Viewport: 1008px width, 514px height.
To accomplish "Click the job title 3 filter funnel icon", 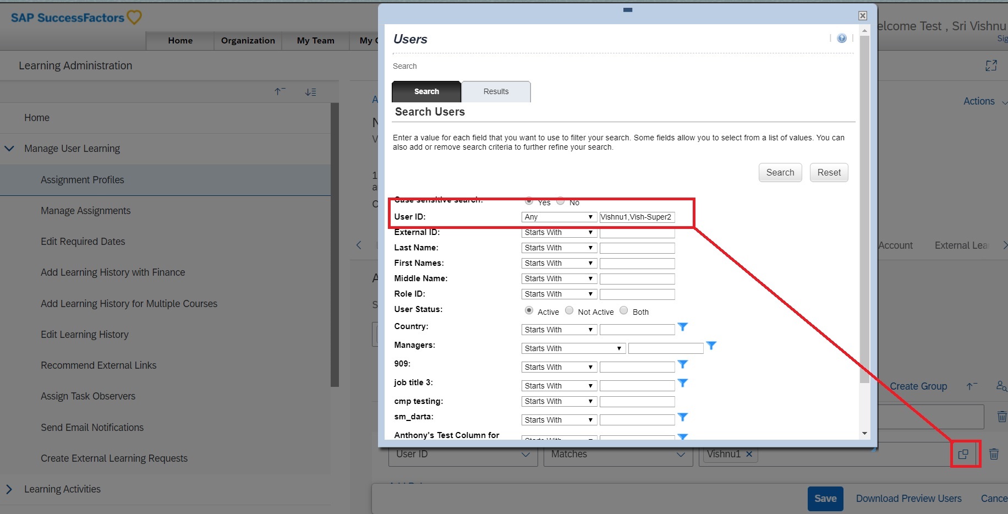I will pyautogui.click(x=683, y=383).
